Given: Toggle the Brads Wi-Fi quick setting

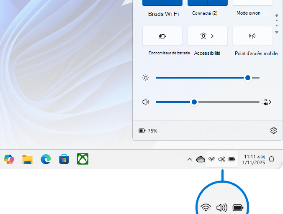Looking at the screenshot, I should click(152, 3).
